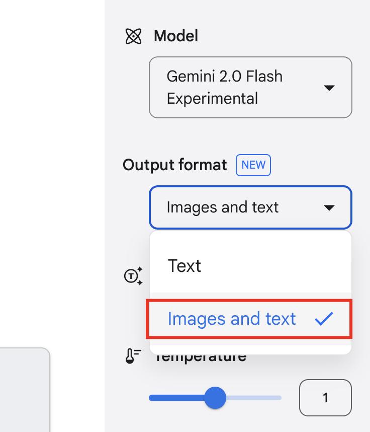Click the arrow in the Output format selector

pyautogui.click(x=329, y=207)
